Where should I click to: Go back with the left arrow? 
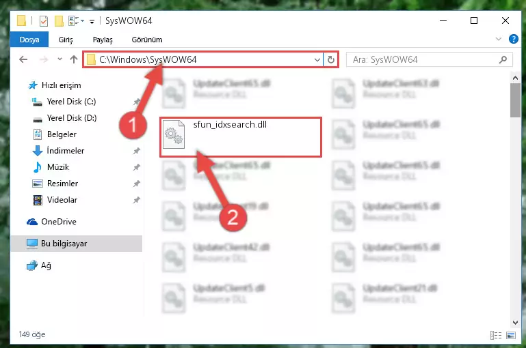coord(23,59)
